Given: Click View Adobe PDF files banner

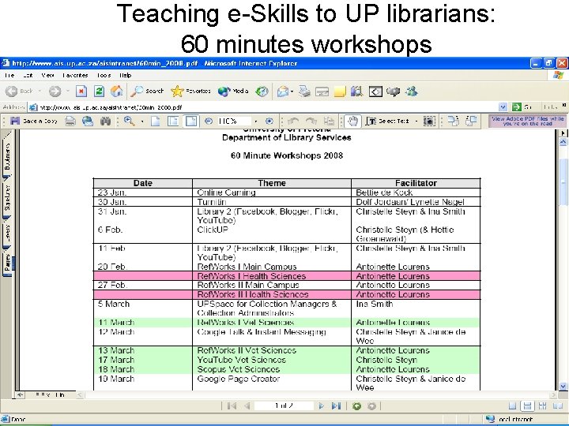Looking at the screenshot, I should (x=527, y=121).
